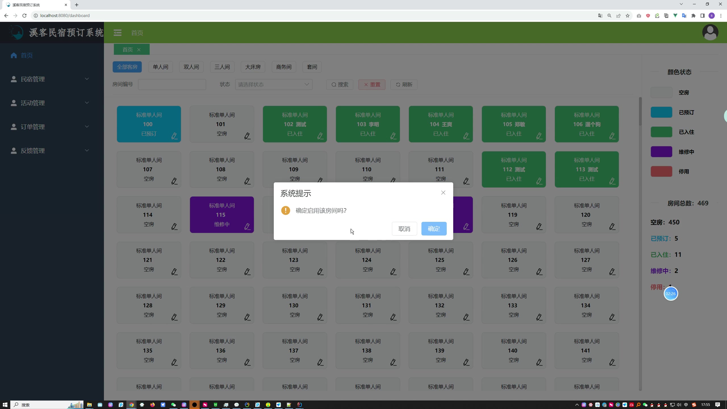
Task: Click the red 重置 button
Action: pos(372,85)
